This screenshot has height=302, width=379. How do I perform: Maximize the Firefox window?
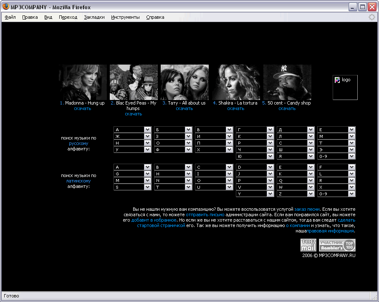pyautogui.click(x=363, y=7)
